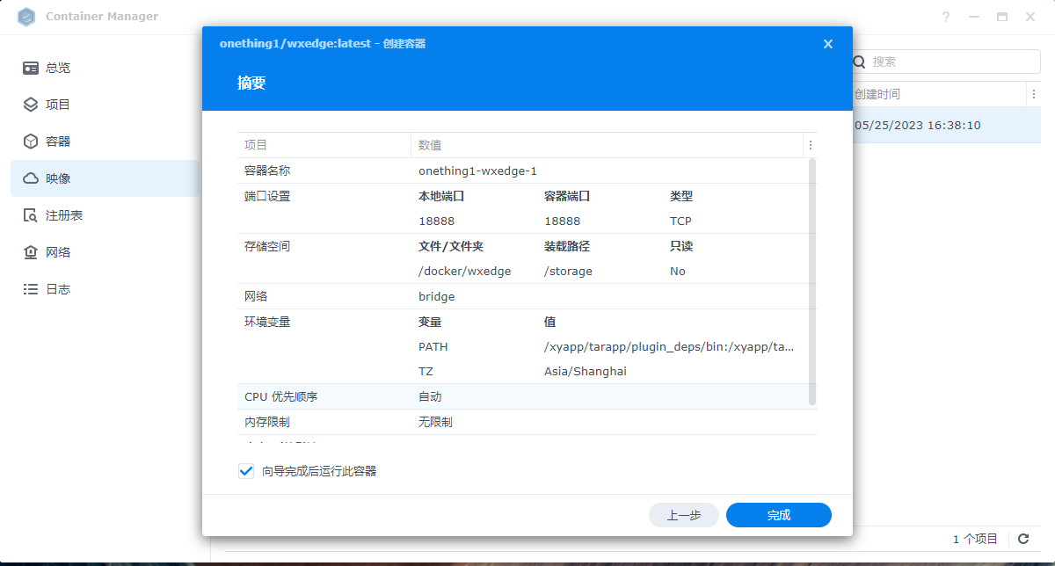Click the summary table vertical scrollbar

pos(812,281)
